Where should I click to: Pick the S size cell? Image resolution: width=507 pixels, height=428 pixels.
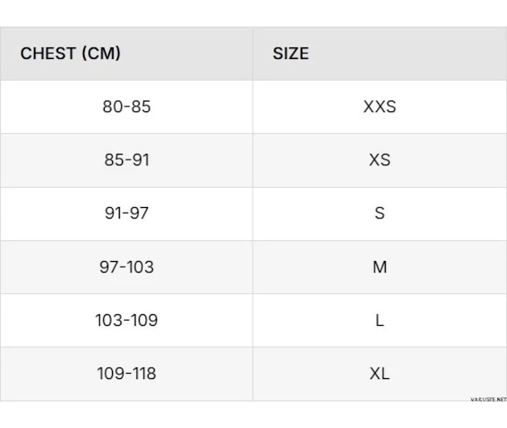click(x=380, y=213)
